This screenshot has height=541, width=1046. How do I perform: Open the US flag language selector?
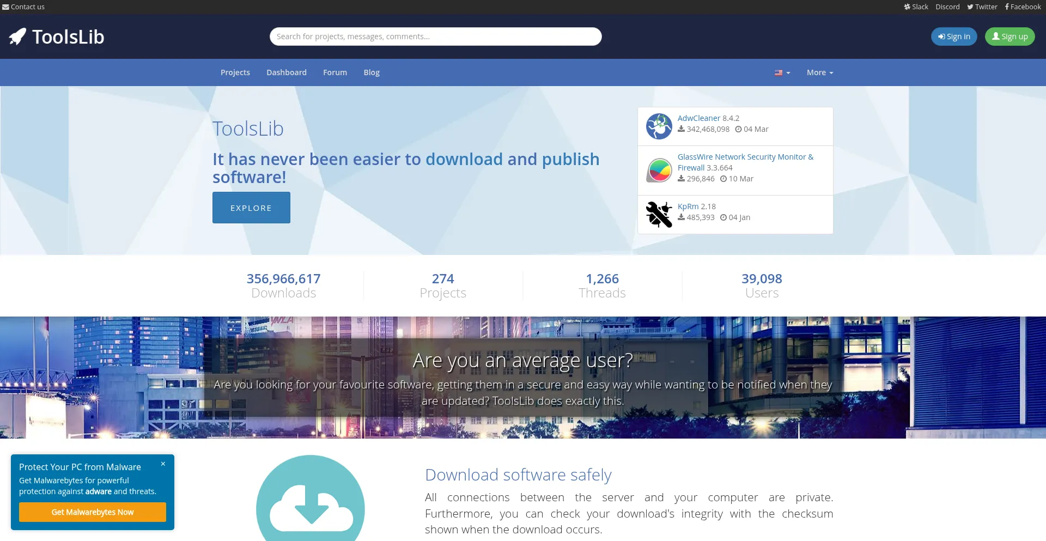pos(782,72)
